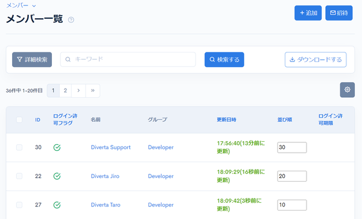The width and height of the screenshot is (362, 219).
Task: Sort by 更新日時 column header
Action: point(226,119)
